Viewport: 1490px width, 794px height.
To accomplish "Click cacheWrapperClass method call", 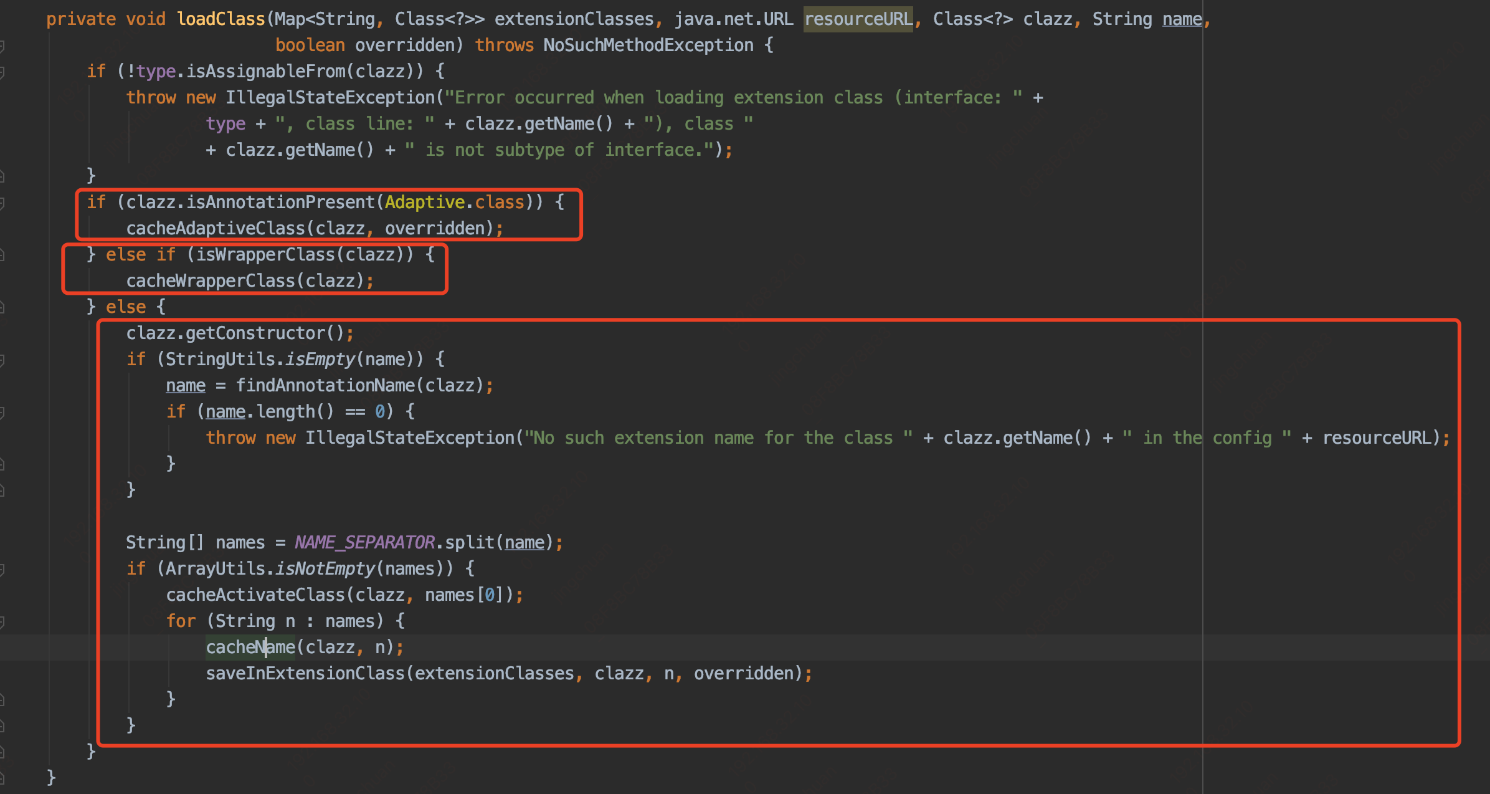I will pyautogui.click(x=211, y=281).
